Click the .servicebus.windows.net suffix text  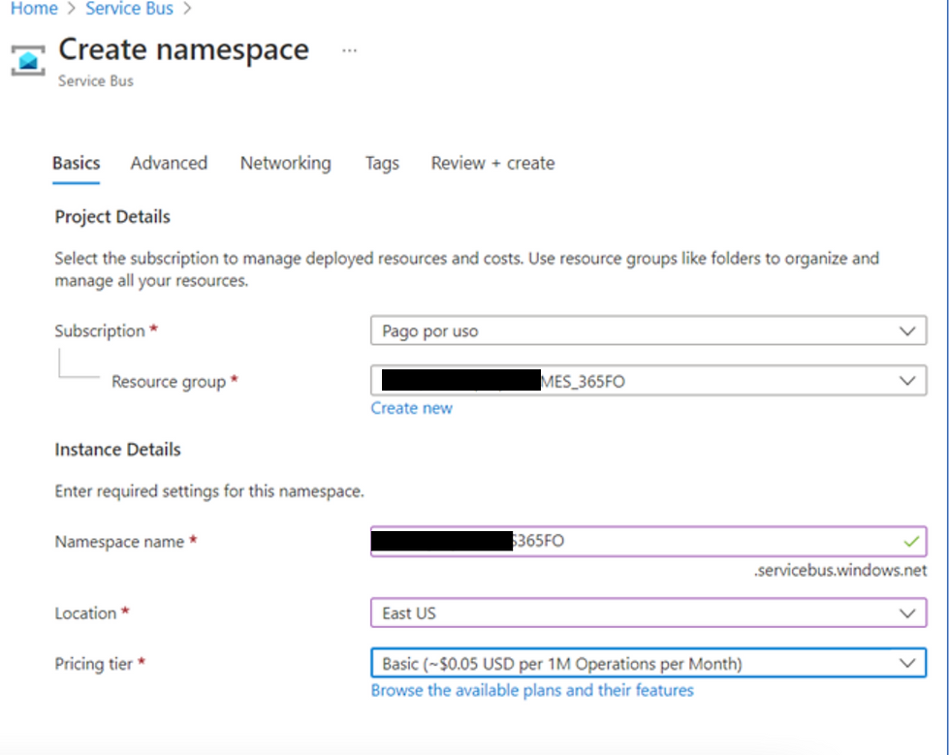(x=840, y=571)
